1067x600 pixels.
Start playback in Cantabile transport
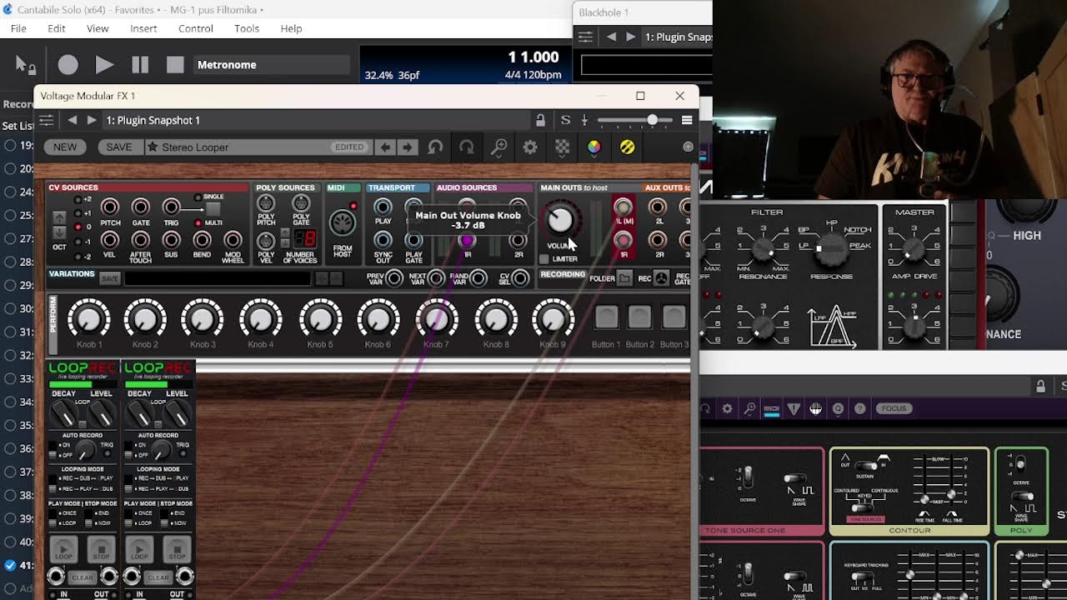tap(104, 65)
